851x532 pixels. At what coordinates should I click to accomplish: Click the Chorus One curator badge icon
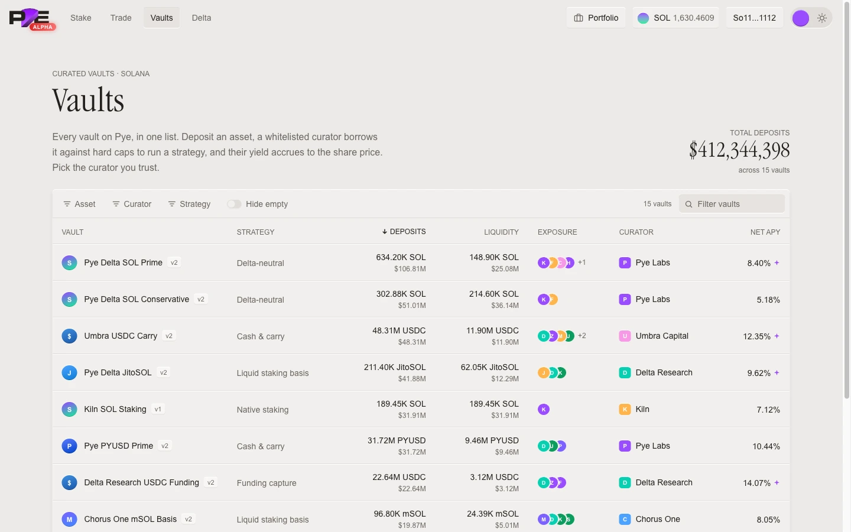click(x=625, y=520)
